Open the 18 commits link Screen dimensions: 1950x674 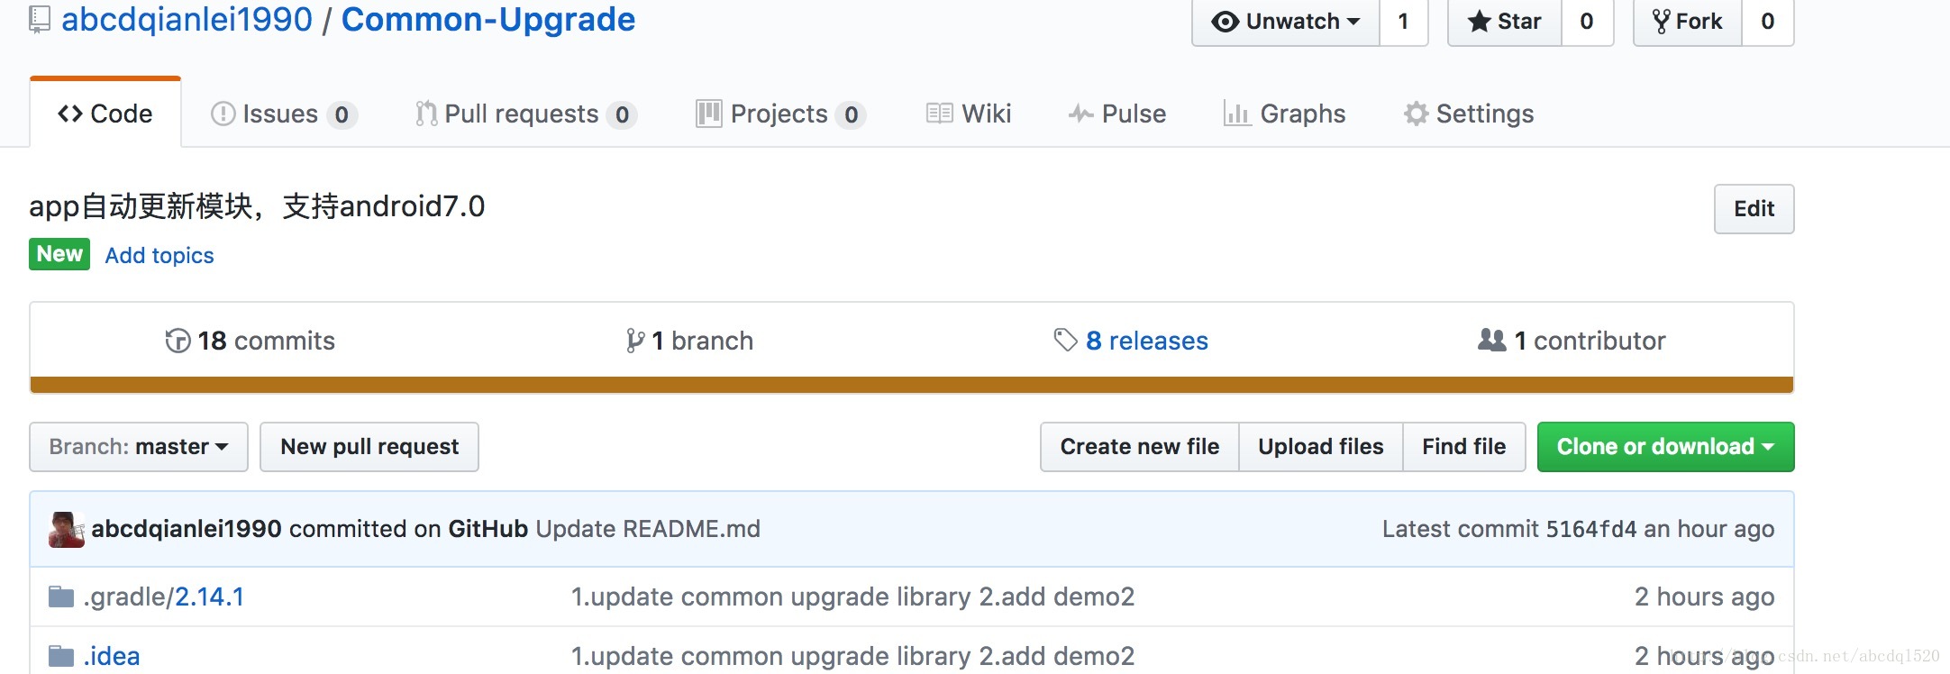pyautogui.click(x=251, y=341)
